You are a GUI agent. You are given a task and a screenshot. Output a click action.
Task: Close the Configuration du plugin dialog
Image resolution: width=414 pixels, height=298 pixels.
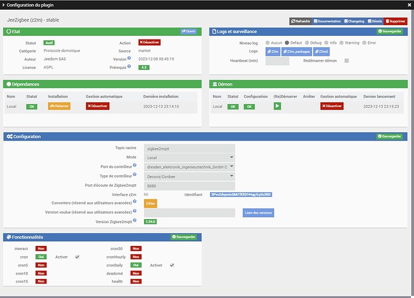(409, 5)
